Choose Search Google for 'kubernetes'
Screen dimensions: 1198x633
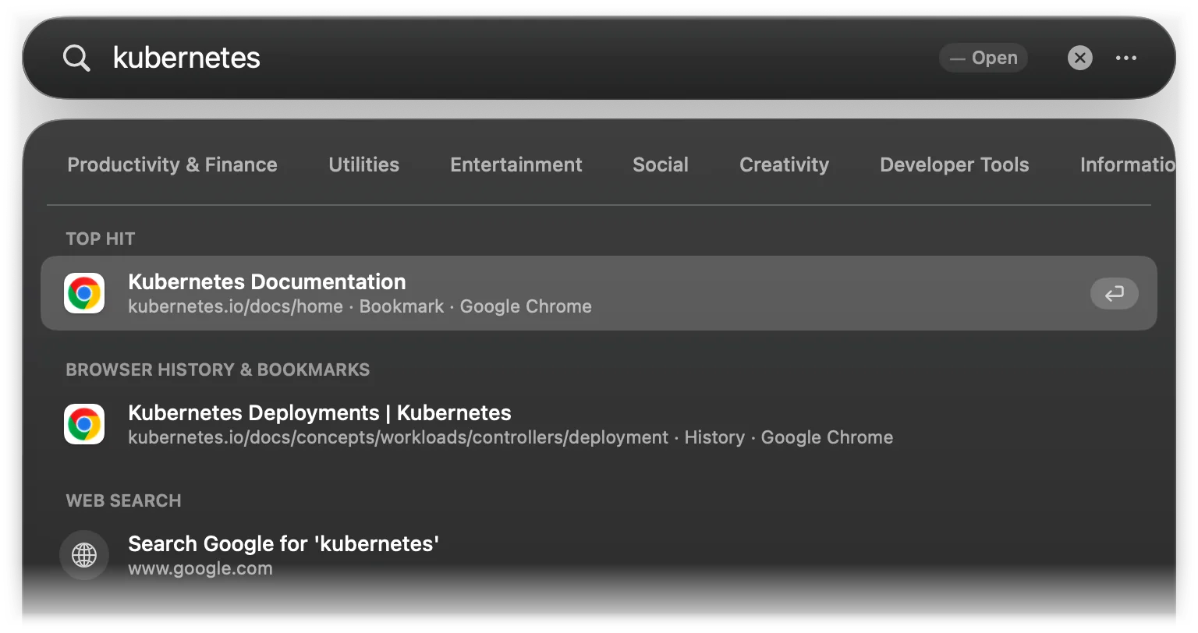[599, 555]
